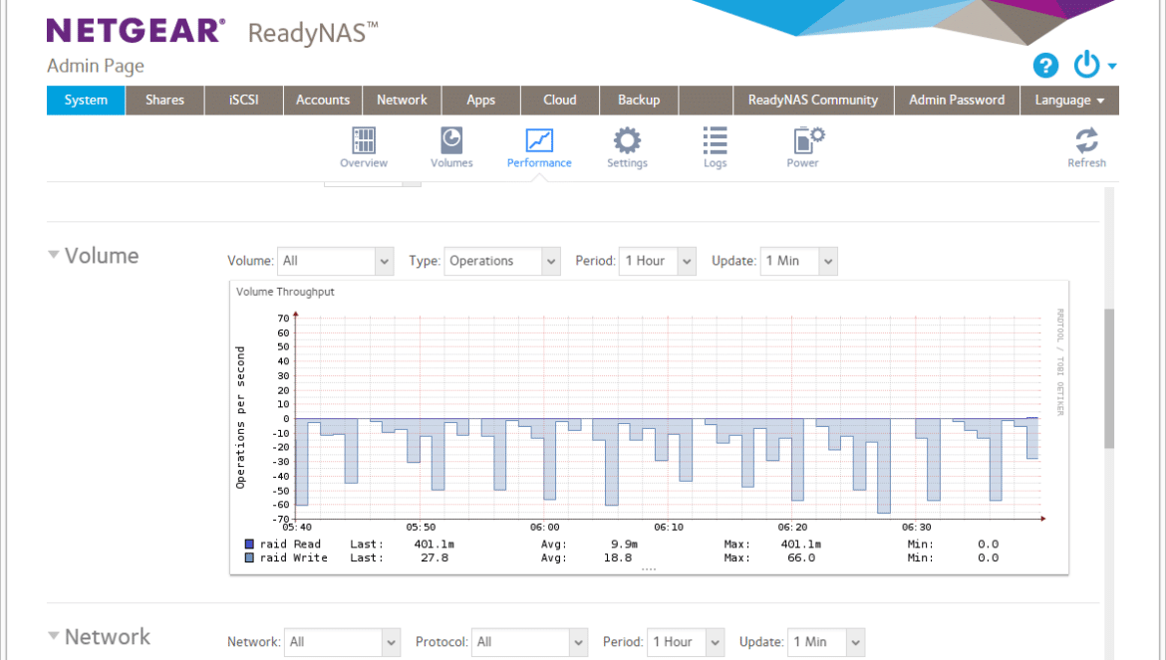
Task: Switch to the Shares tab
Action: [x=164, y=101]
